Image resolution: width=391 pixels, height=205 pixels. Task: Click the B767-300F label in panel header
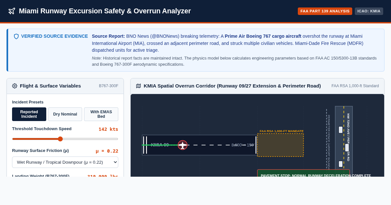click(109, 86)
